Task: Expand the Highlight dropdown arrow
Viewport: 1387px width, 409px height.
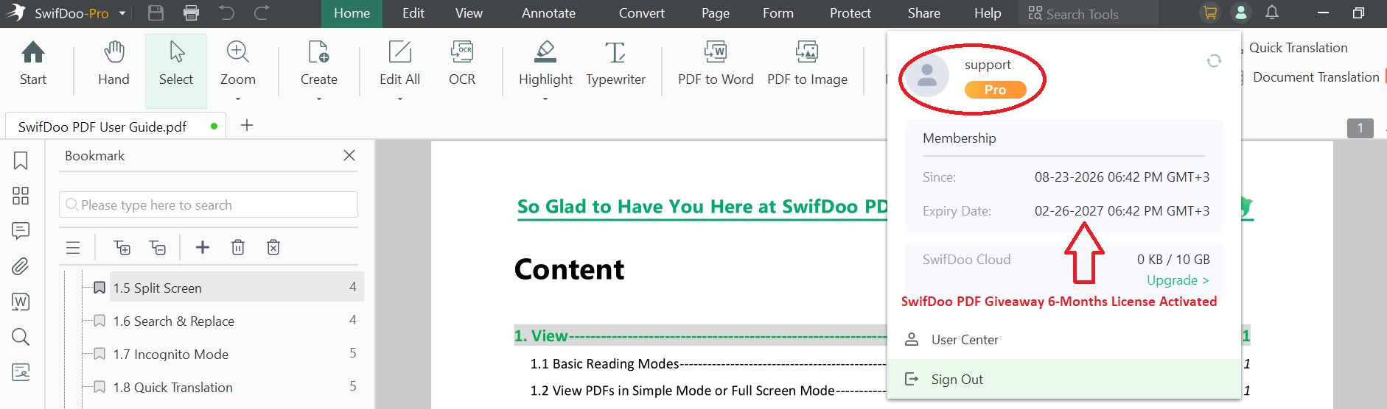Action: [545, 99]
